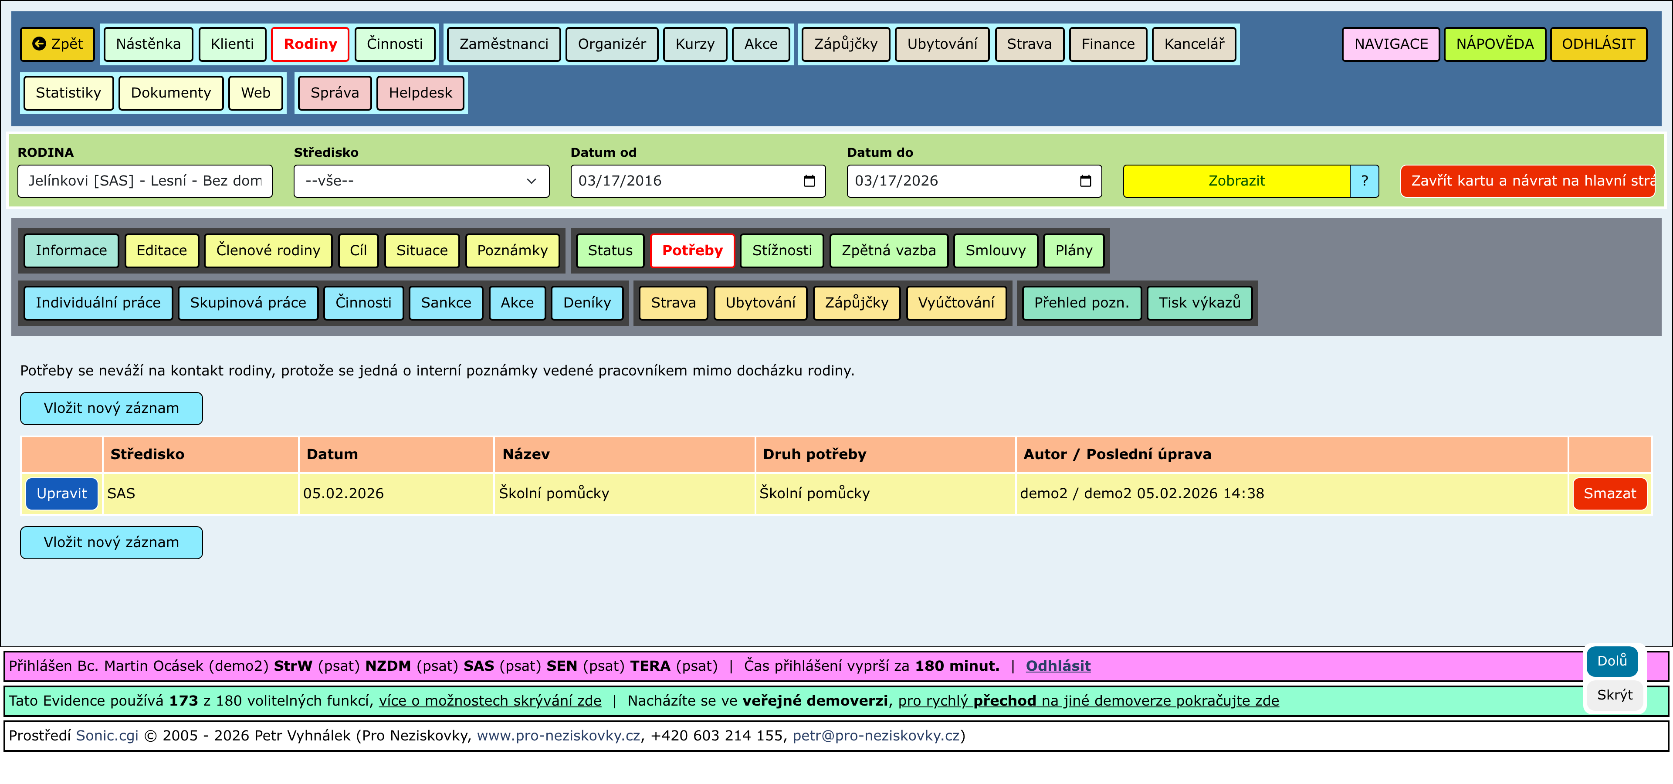Jump down with the Dolů button
The image size is (1673, 784).
coord(1611,661)
